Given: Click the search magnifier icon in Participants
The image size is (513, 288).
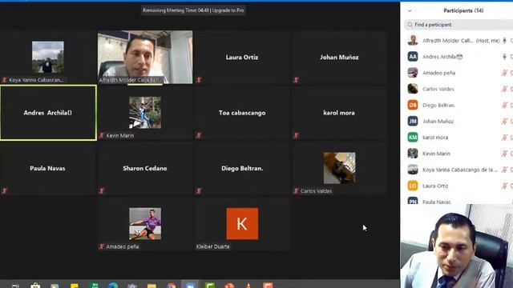Looking at the screenshot, I should pos(410,25).
